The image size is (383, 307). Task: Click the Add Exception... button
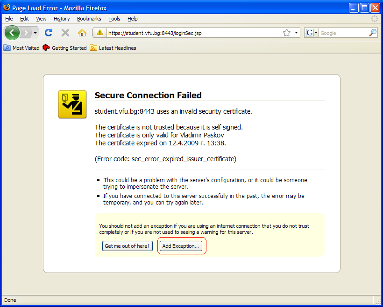tap(181, 246)
